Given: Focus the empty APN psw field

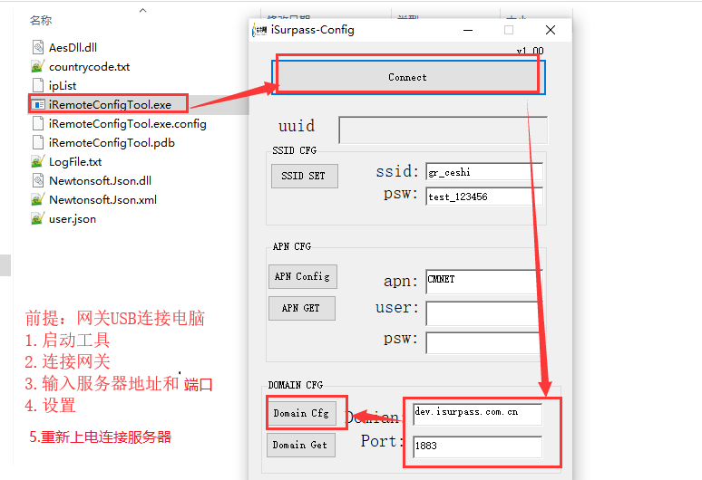Looking at the screenshot, I should 483,343.
